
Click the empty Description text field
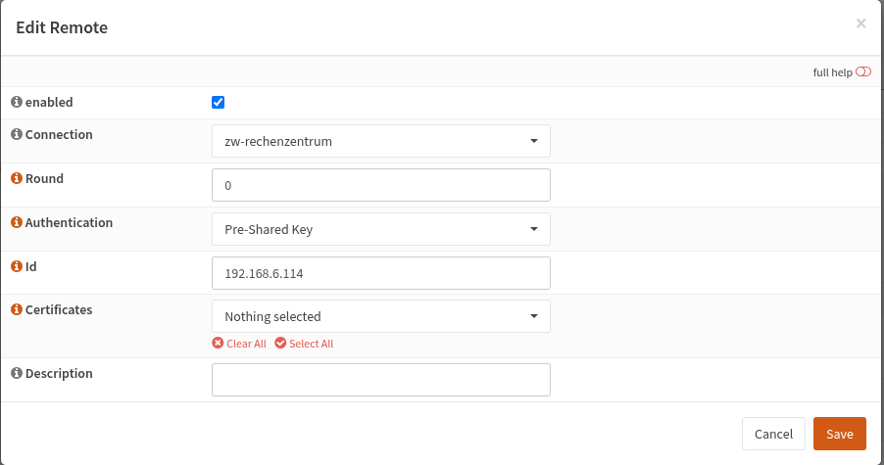click(380, 380)
